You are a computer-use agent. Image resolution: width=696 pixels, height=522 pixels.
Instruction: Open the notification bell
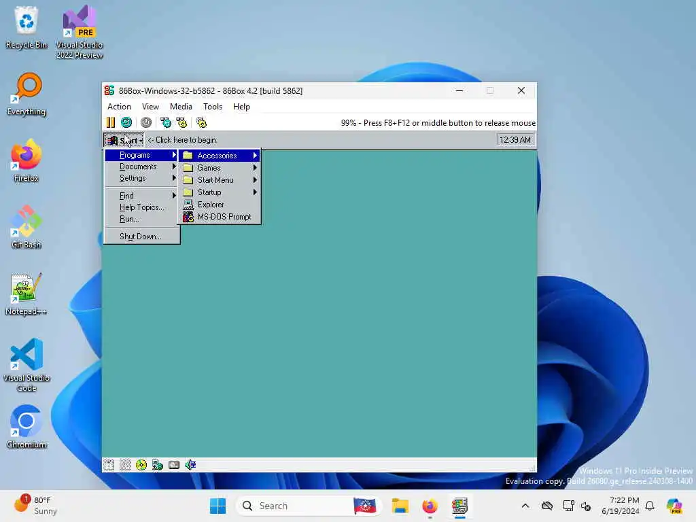(x=650, y=506)
